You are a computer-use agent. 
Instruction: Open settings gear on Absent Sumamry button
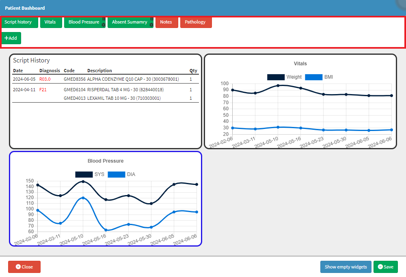click(151, 25)
